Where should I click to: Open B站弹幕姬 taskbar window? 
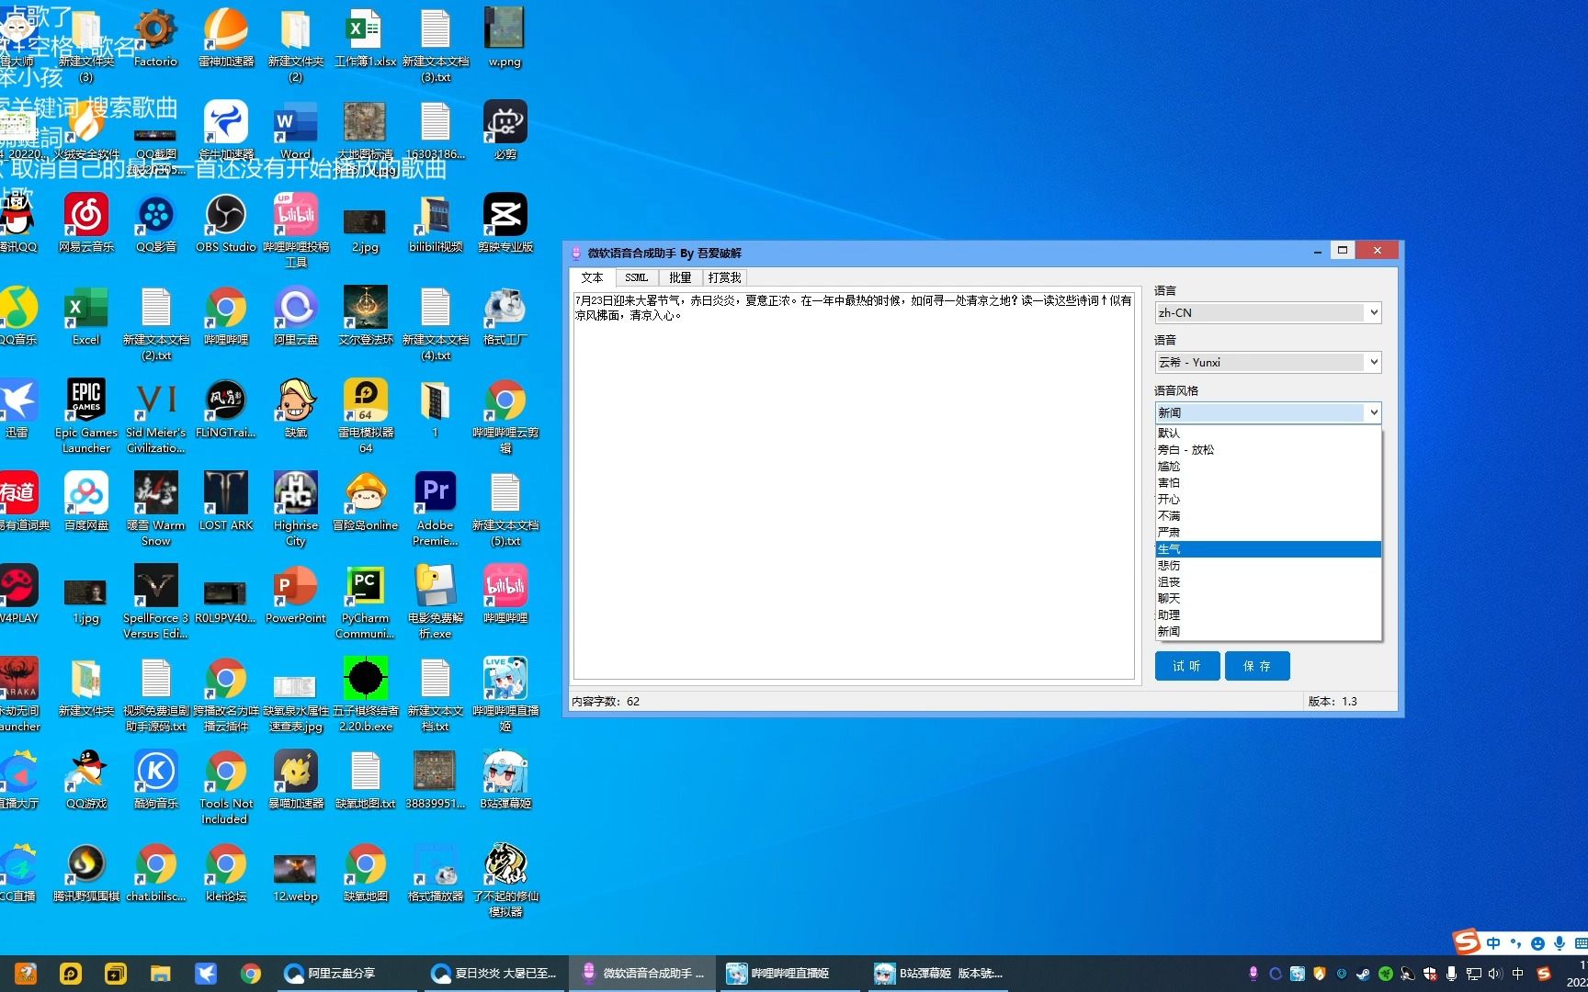coord(939,974)
